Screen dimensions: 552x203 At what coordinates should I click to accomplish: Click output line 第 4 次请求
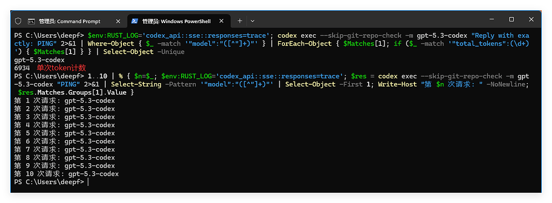[x=65, y=125]
